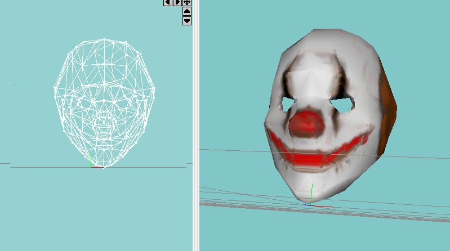Click the wireframe mesh's bottom chin vertex
The image size is (450, 251).
tap(104, 167)
